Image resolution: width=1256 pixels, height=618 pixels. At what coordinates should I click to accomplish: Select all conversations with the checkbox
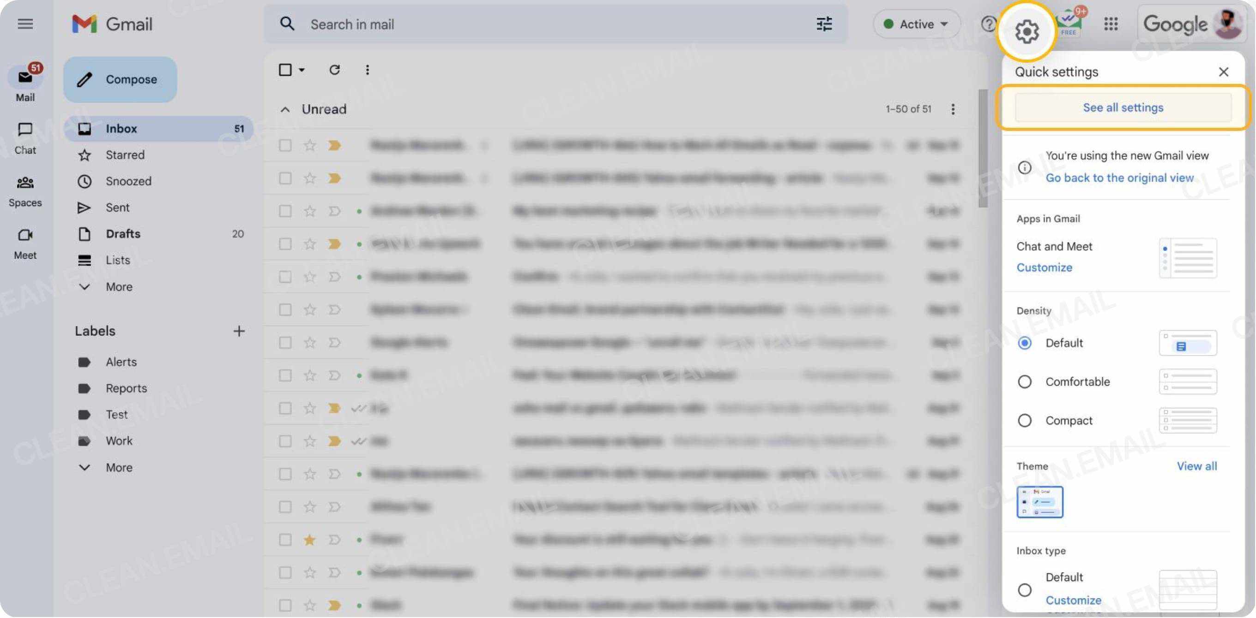click(285, 70)
